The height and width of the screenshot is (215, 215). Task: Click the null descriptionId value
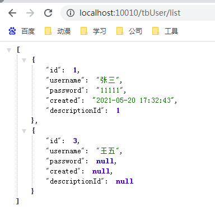[124, 181]
